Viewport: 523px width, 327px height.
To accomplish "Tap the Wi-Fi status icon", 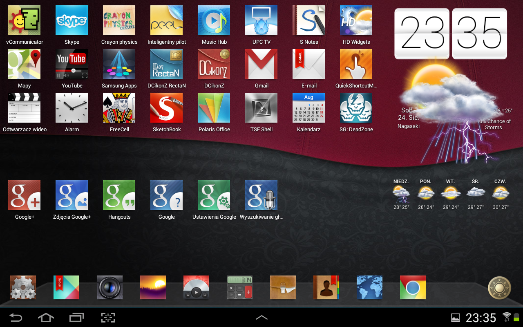I will click(507, 317).
